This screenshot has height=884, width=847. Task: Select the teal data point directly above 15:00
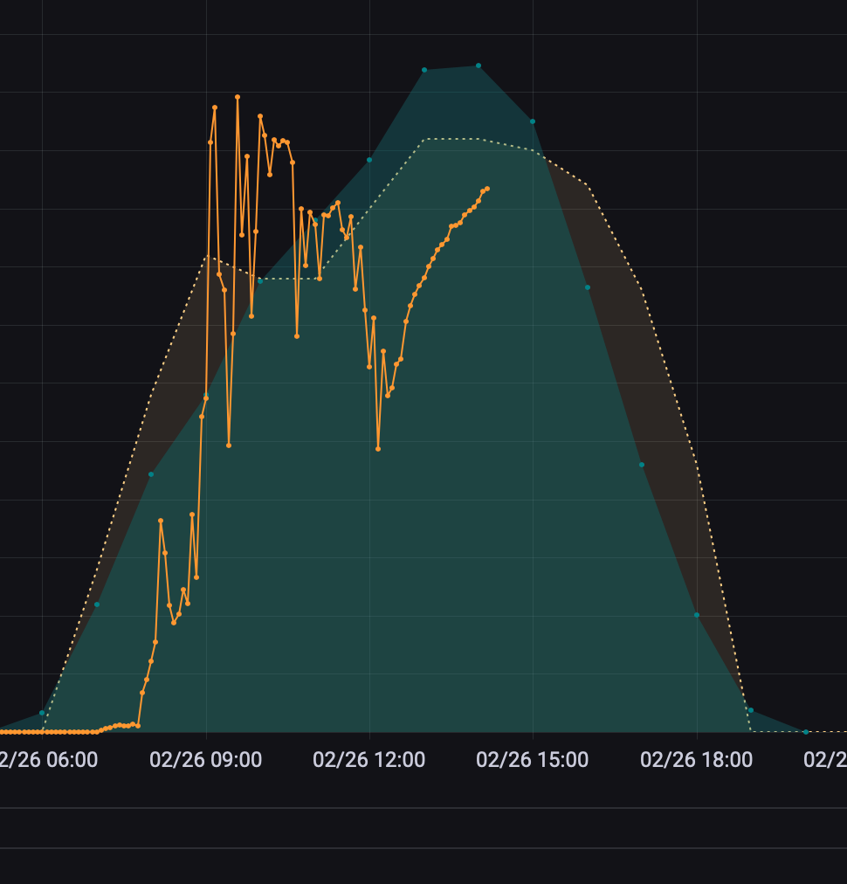click(533, 121)
